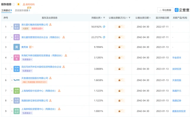
Task: Click the lock icon in row 3
Action: (119, 47)
